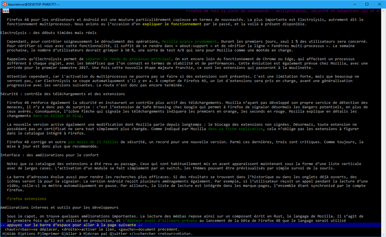Open the 'firefox extensions' link
The width and height of the screenshot is (386, 237).
tap(27, 199)
